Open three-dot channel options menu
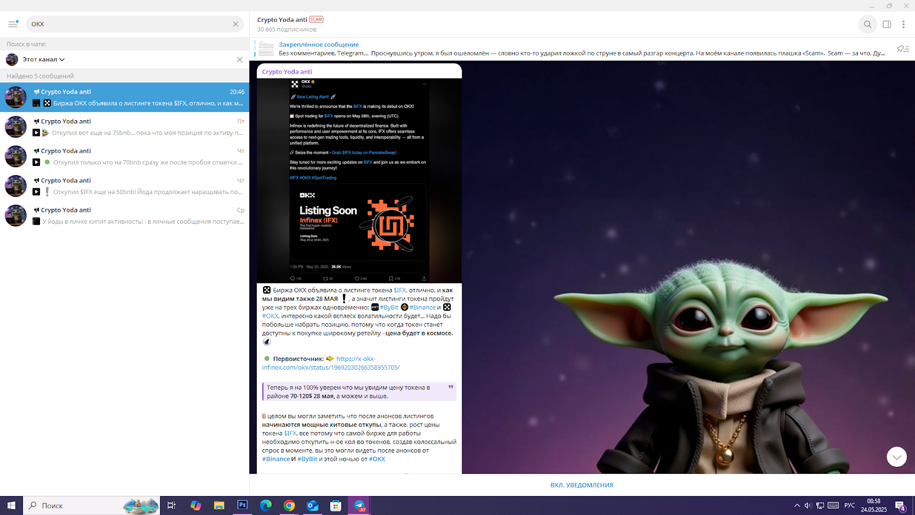 click(904, 24)
